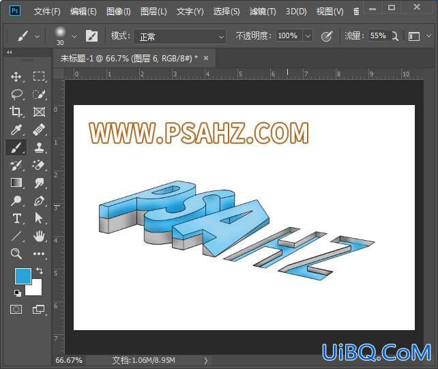Image resolution: width=438 pixels, height=369 pixels.
Task: Select the Frame tool
Action: tap(39, 112)
